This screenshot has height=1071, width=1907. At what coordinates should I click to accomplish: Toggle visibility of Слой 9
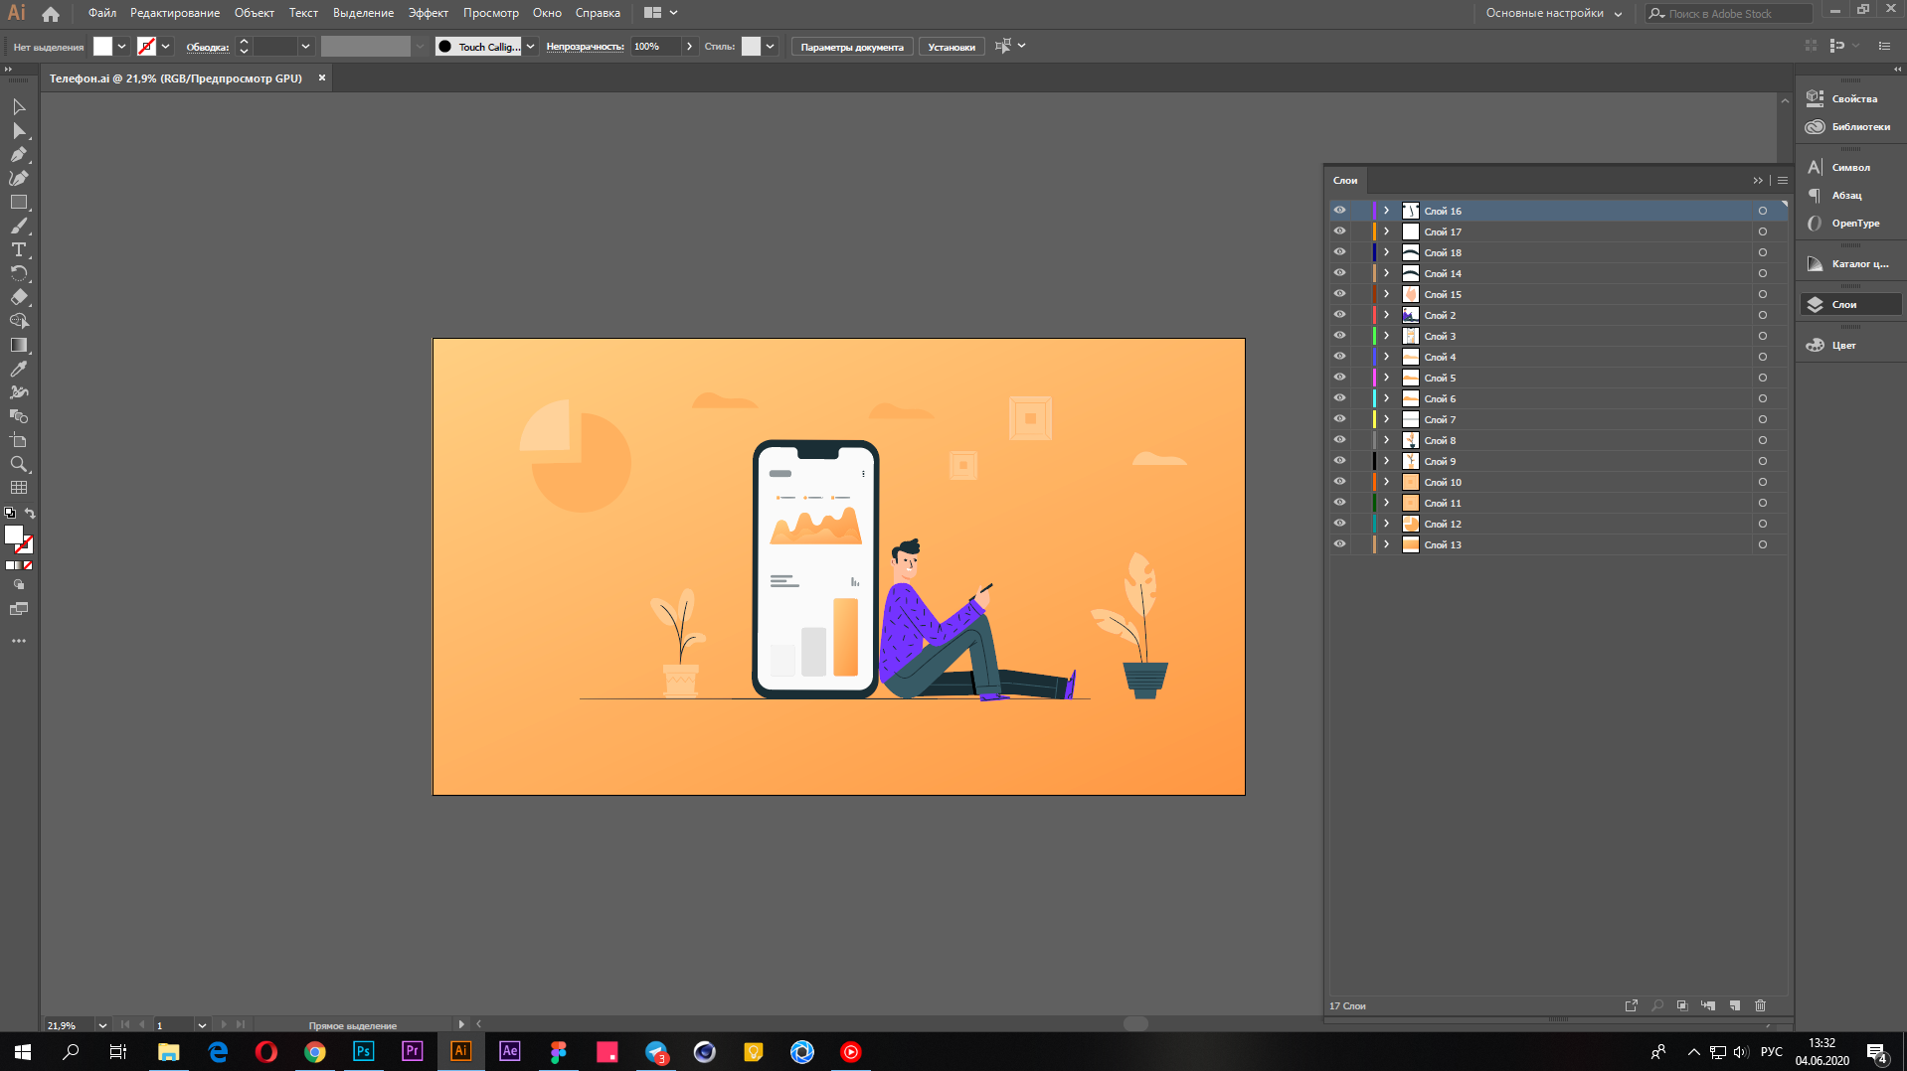point(1339,461)
